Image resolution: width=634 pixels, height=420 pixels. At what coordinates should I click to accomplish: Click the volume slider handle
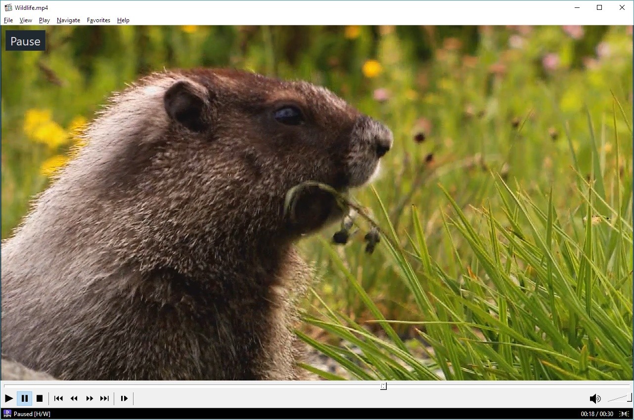[629, 398]
